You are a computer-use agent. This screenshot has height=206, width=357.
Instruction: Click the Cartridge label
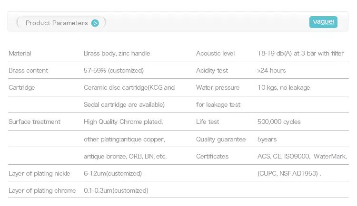[21, 88]
